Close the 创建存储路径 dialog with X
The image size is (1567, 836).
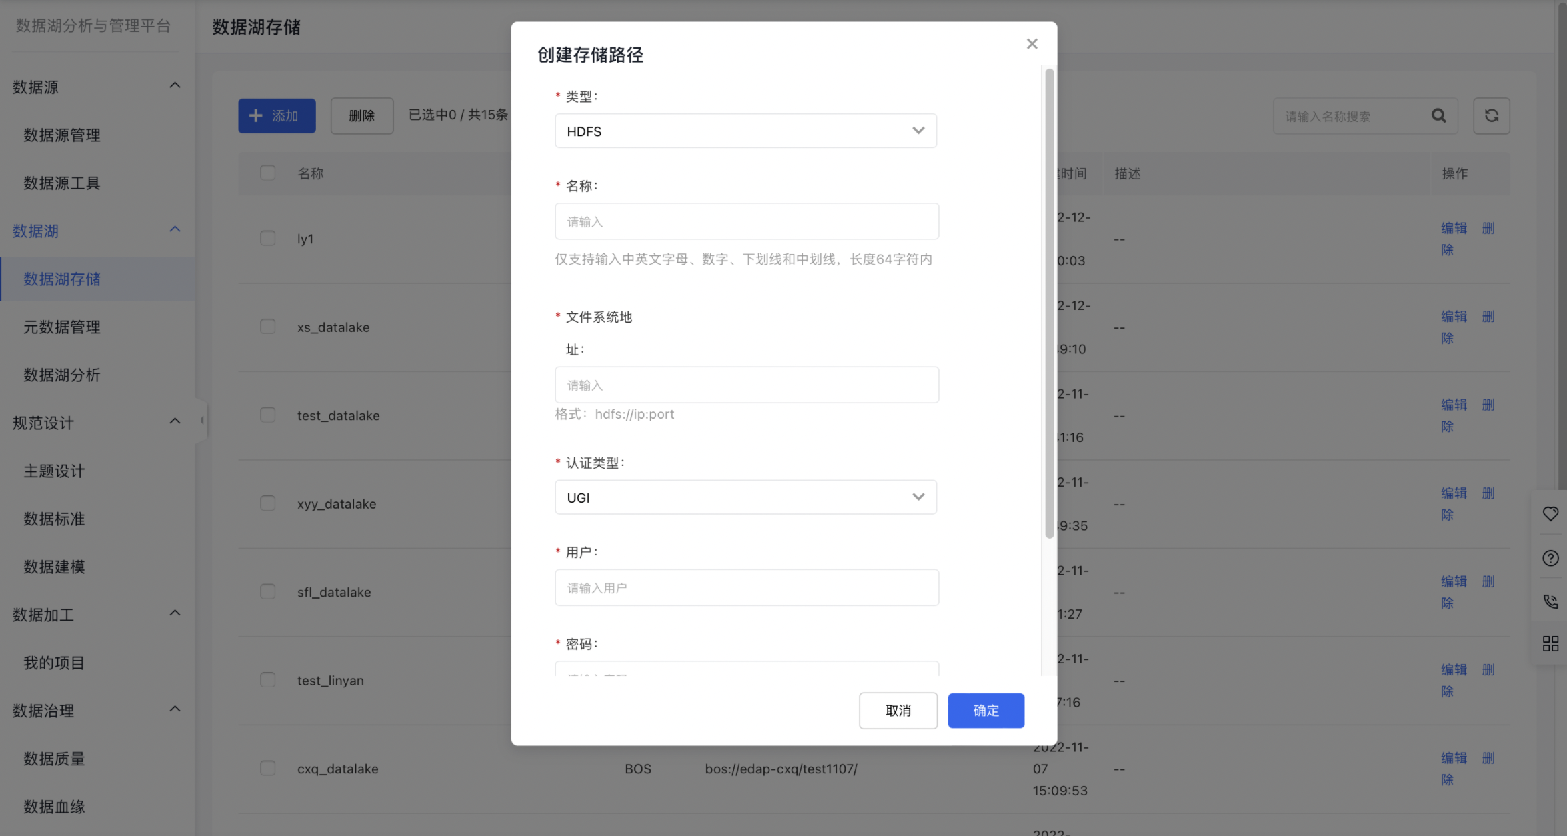[x=1032, y=44]
